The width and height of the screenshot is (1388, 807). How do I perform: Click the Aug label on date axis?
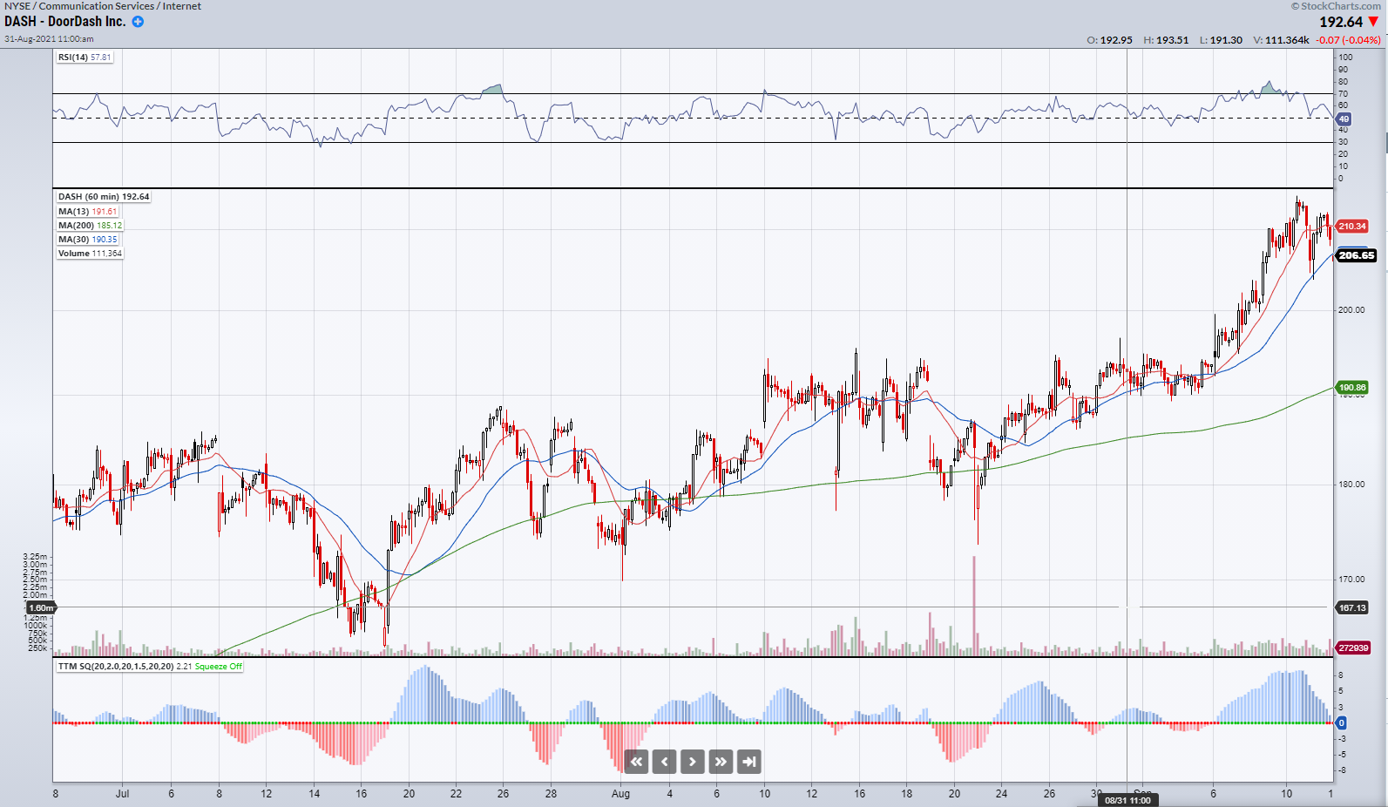point(620,794)
